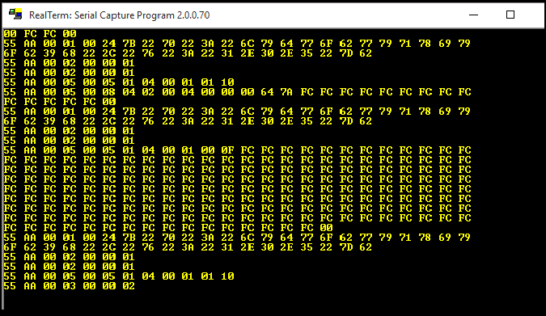The width and height of the screenshot is (546, 316).
Task: Click the 10 byte on the second-to-last line
Action: tap(228, 276)
